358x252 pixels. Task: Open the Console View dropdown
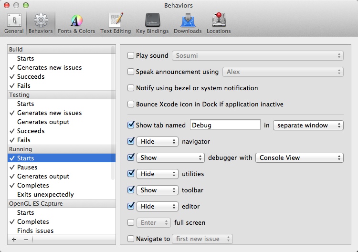pyautogui.click(x=299, y=157)
